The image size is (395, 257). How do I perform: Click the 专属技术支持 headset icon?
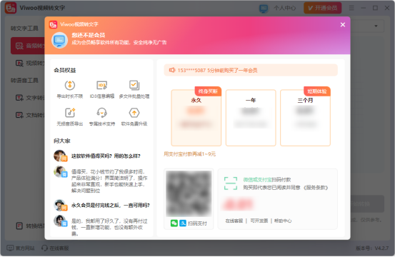pyautogui.click(x=102, y=113)
